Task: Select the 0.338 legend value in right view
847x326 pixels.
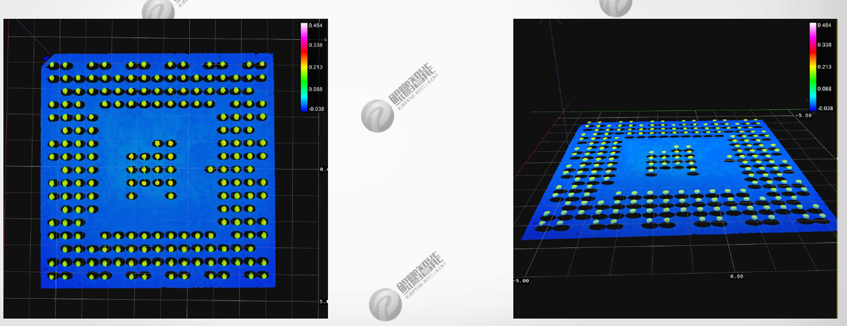Action: coord(824,45)
